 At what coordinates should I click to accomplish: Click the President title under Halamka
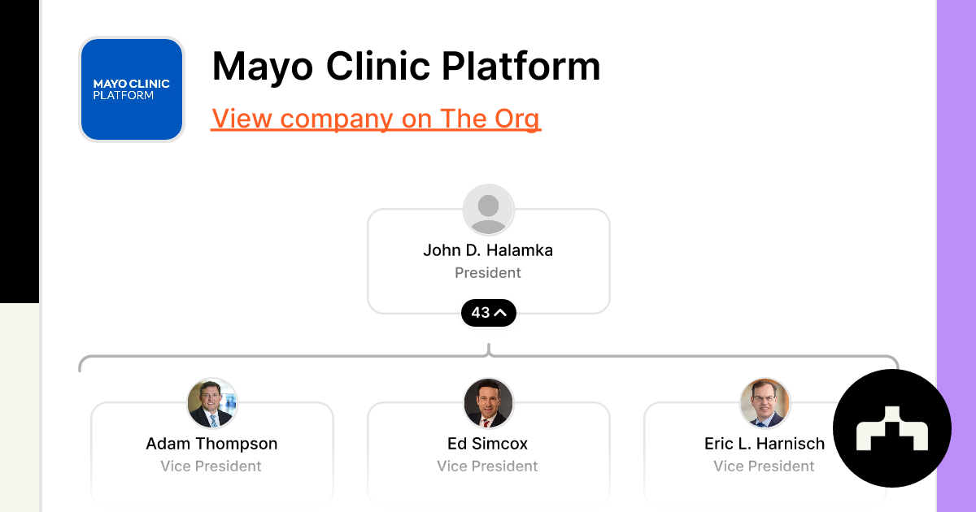click(x=488, y=273)
